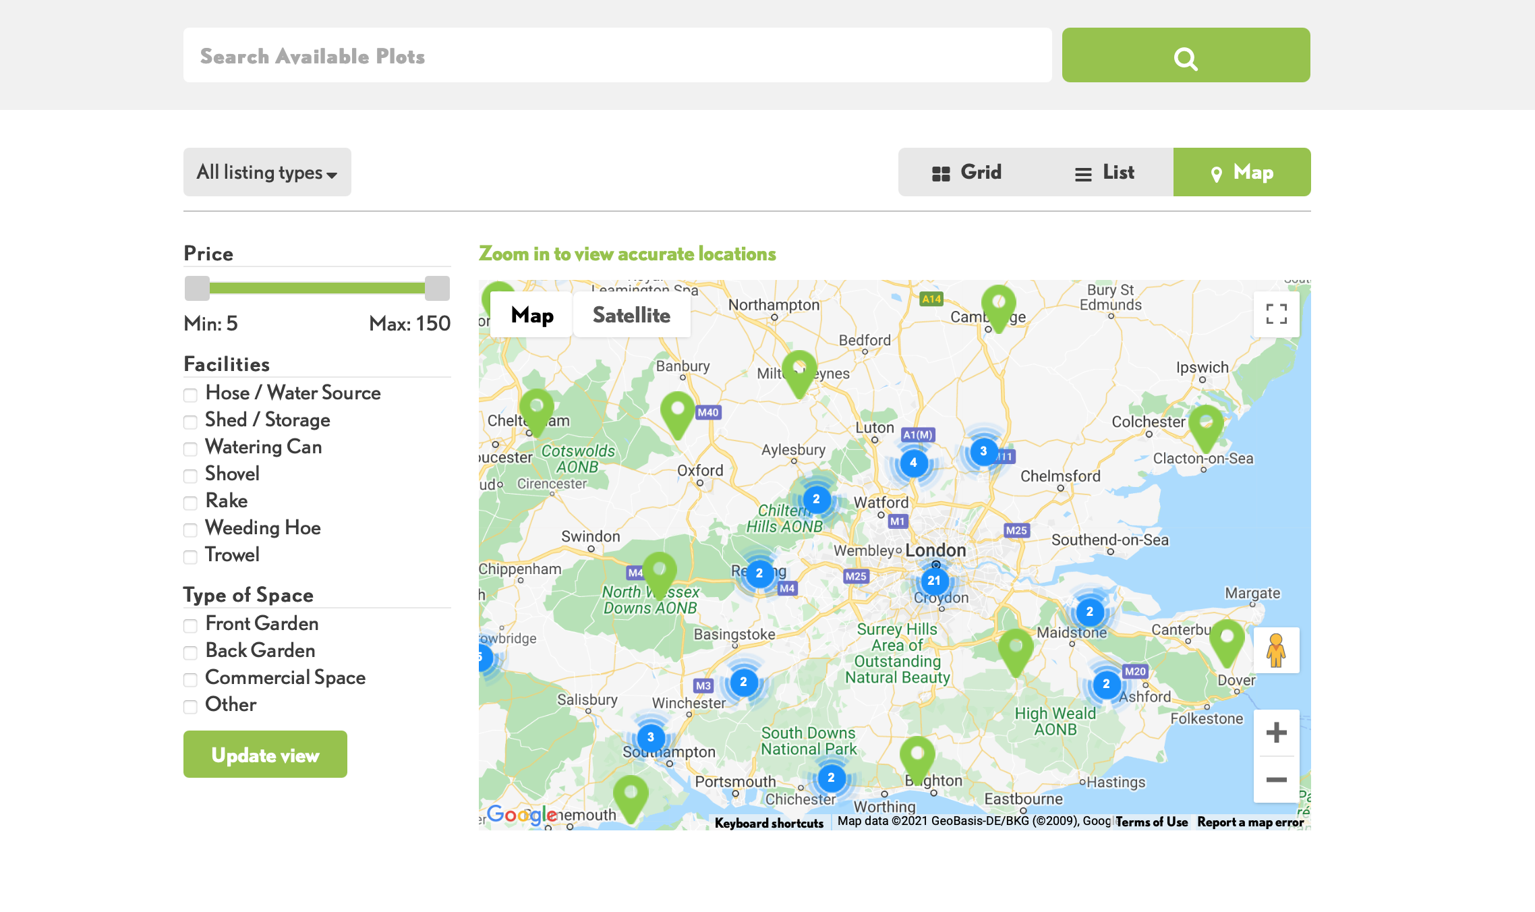This screenshot has width=1535, height=912.
Task: Open the All listing types dropdown
Action: tap(267, 173)
